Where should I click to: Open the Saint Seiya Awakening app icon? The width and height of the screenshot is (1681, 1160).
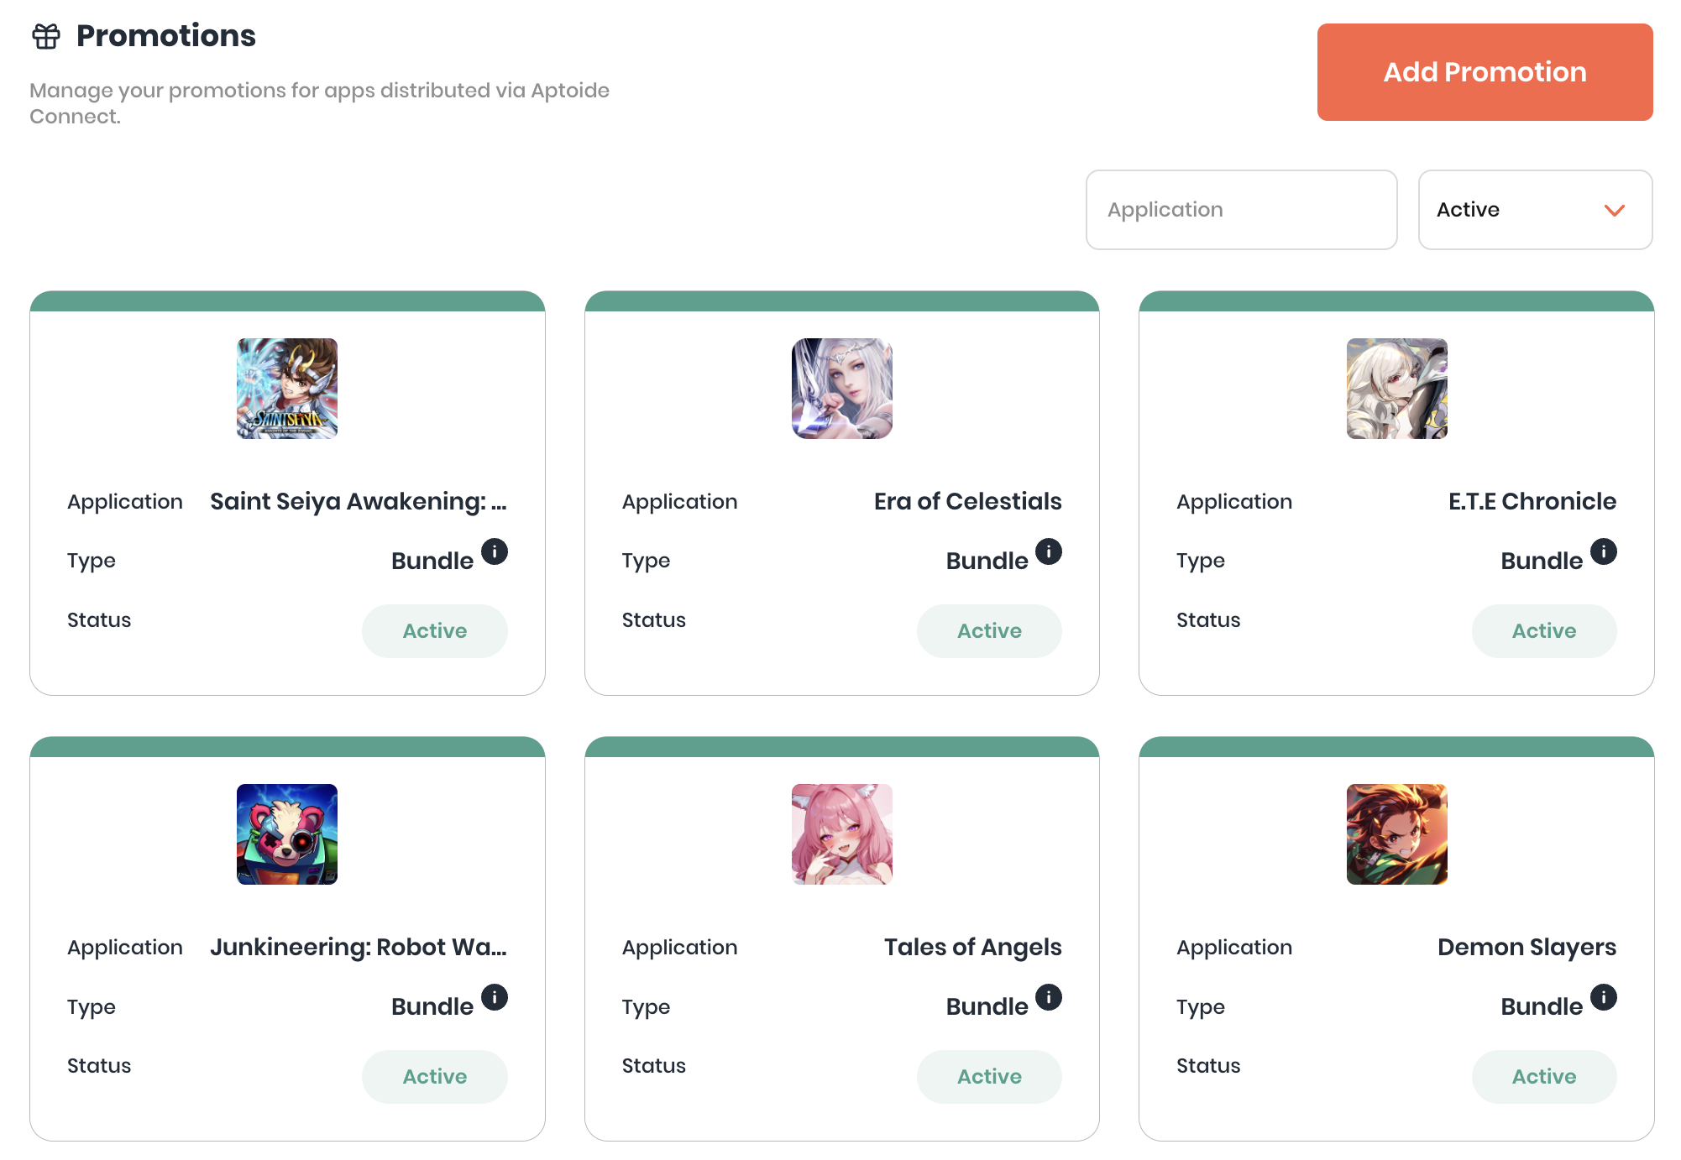(x=287, y=389)
